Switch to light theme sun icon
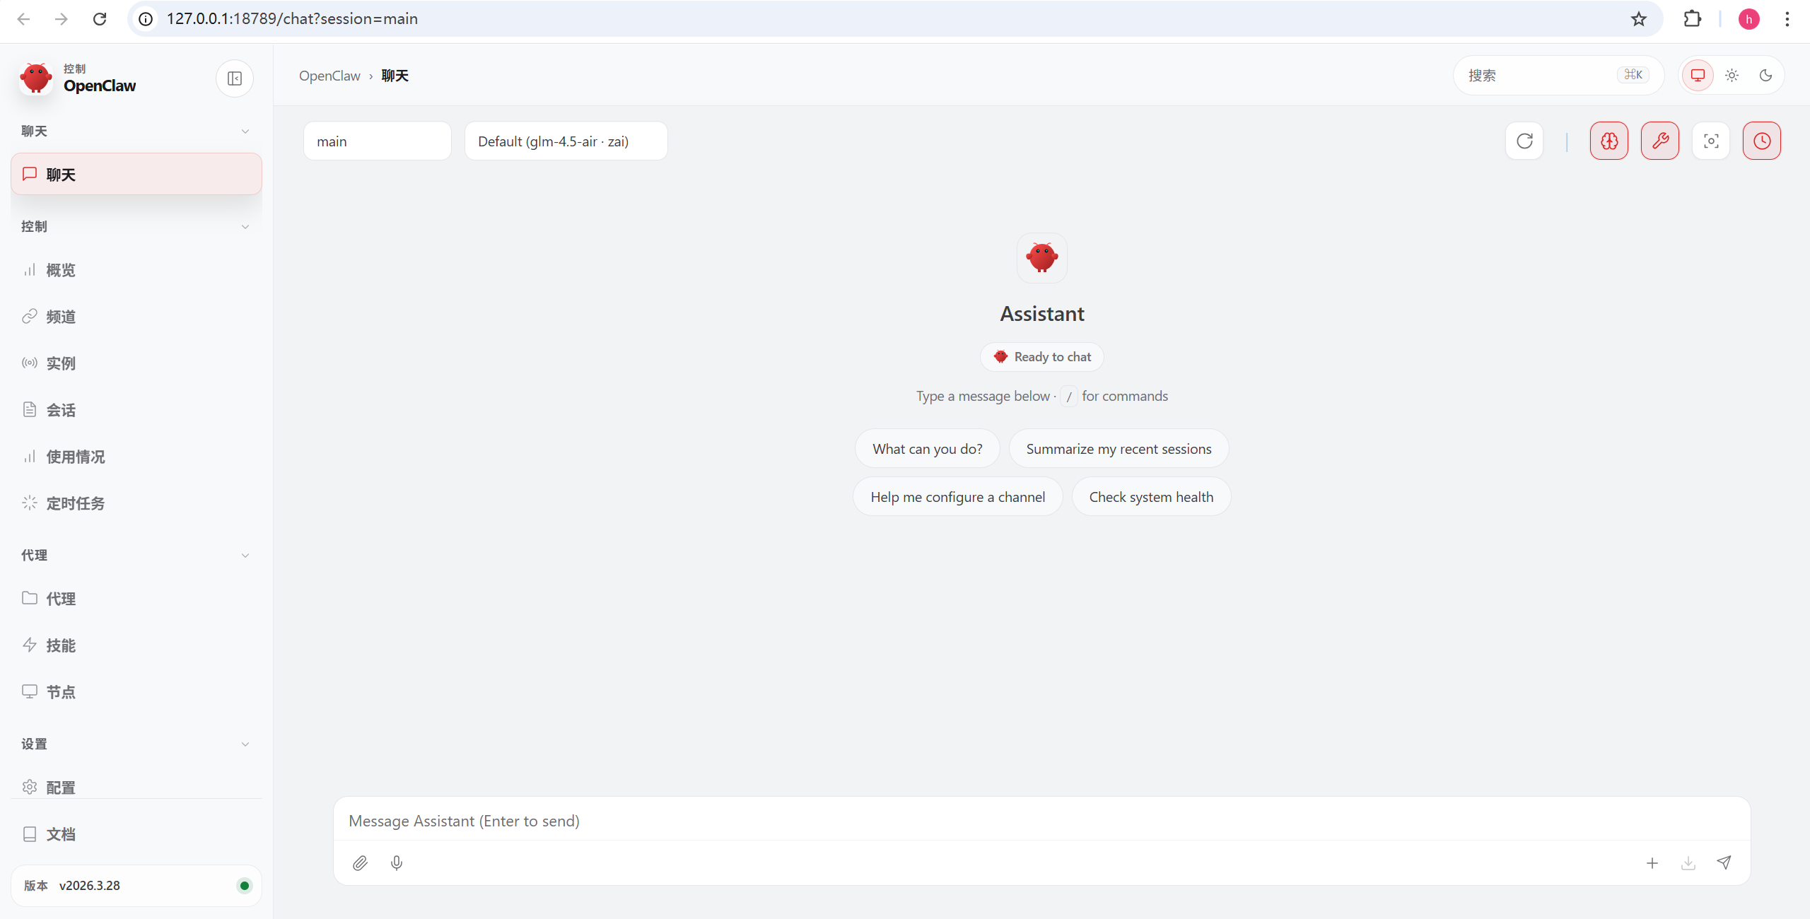The height and width of the screenshot is (919, 1810). tap(1732, 75)
